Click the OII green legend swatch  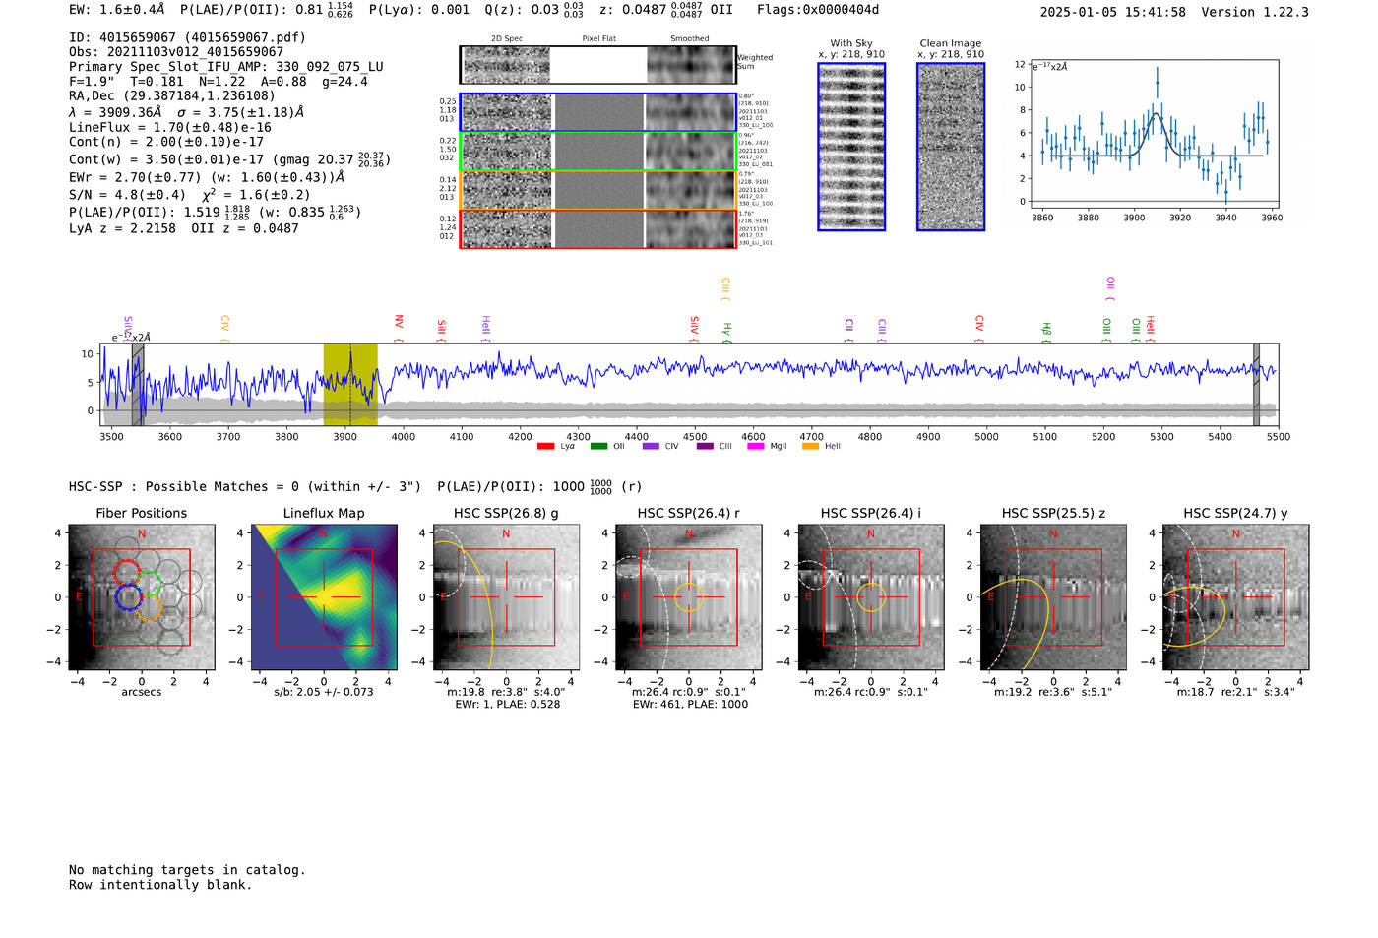[x=598, y=447]
